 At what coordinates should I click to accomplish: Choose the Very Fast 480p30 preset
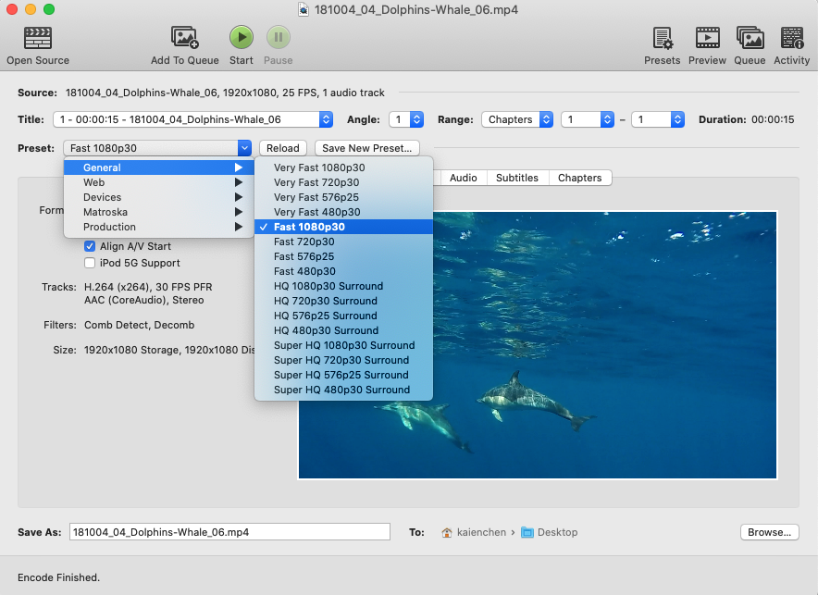pos(344,212)
